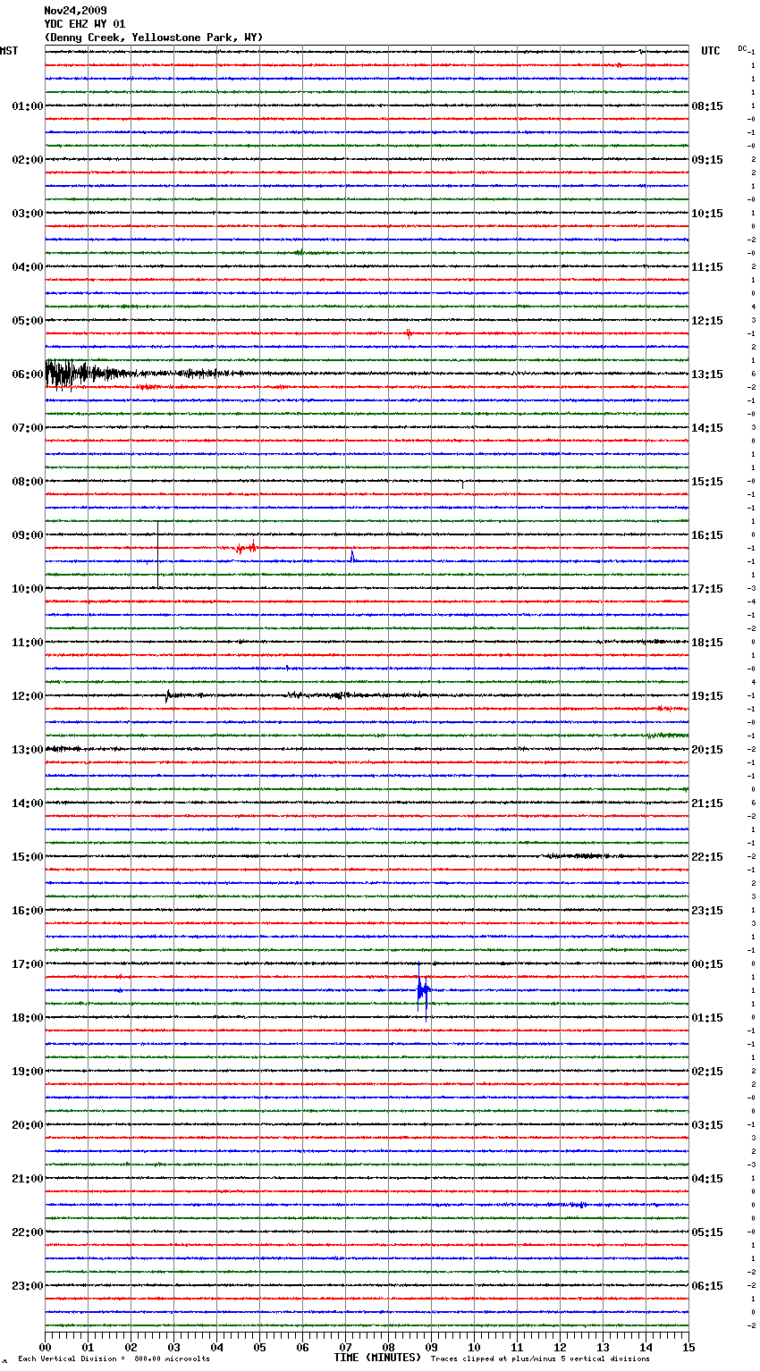Select the 02:00 MST hour label

point(28,160)
